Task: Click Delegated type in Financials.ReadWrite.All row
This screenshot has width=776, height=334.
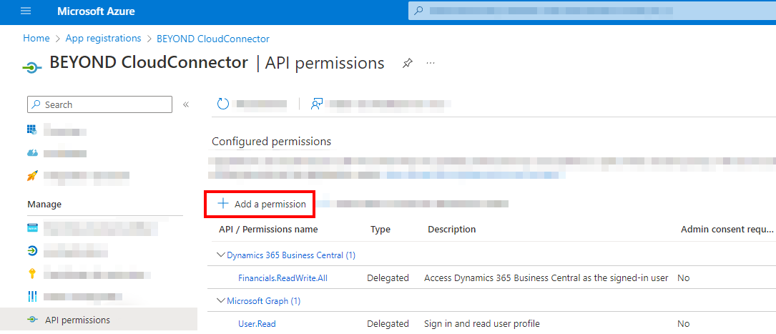Action: point(388,278)
